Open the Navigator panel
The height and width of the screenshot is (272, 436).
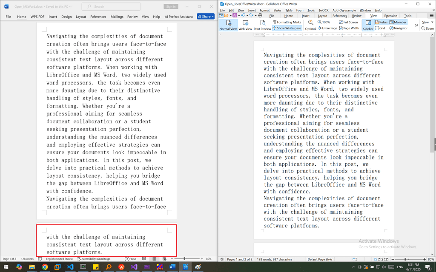(398, 28)
